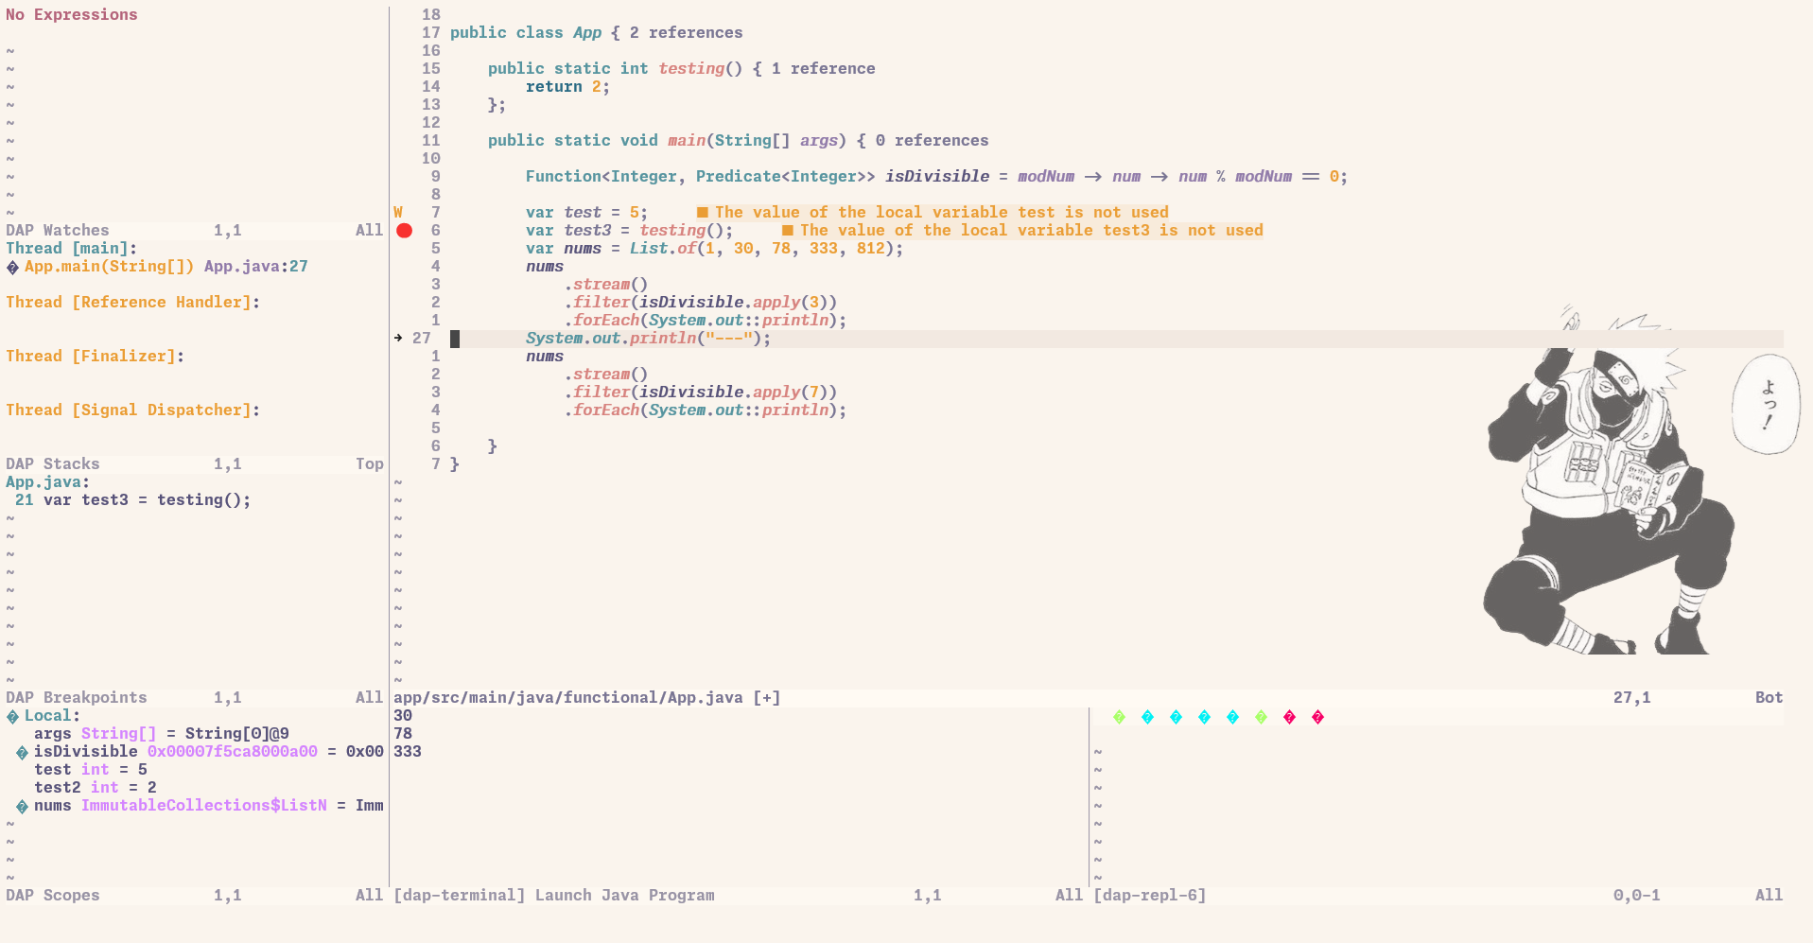Select Thread [Reference Handler]

tap(133, 302)
